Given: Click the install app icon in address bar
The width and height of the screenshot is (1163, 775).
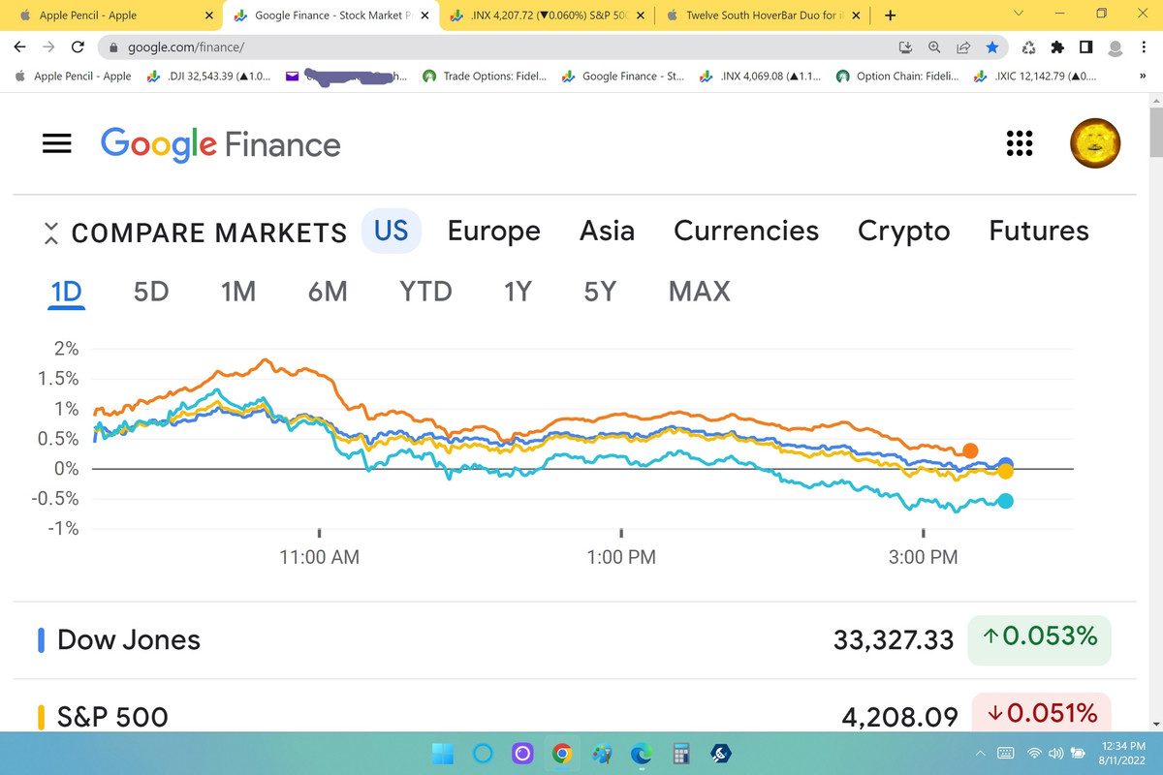Looking at the screenshot, I should point(907,46).
